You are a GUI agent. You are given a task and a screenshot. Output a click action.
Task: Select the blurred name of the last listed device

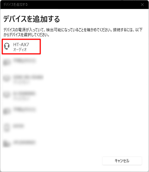[x=24, y=142]
